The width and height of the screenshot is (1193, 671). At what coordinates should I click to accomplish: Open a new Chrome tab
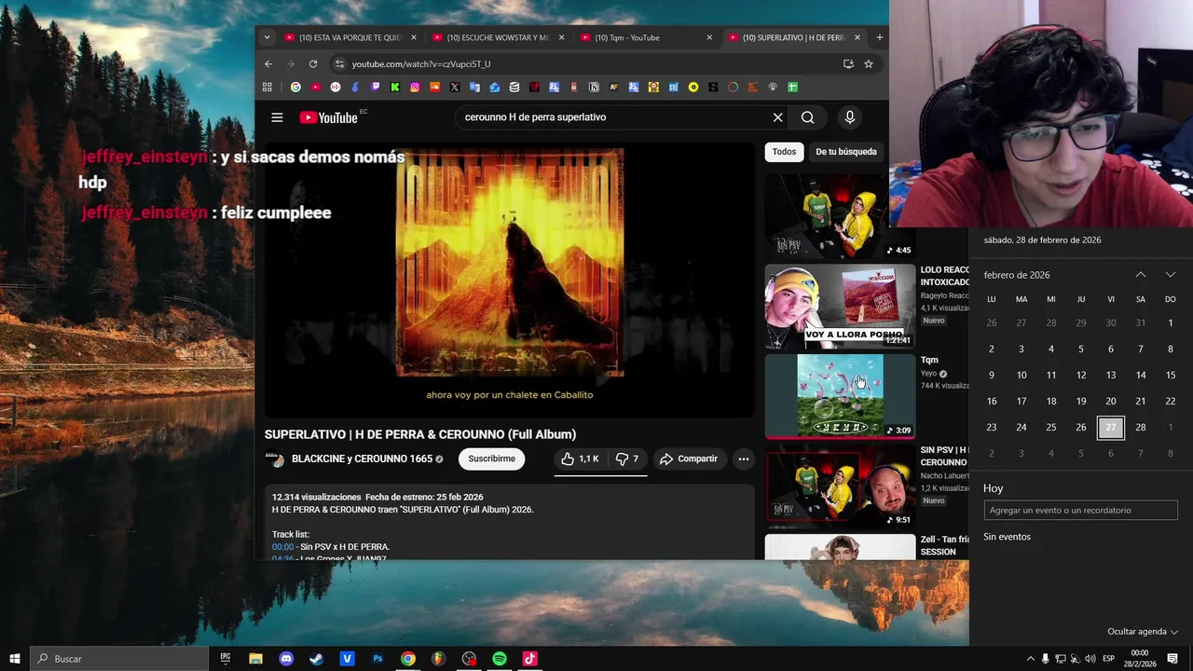[879, 38]
